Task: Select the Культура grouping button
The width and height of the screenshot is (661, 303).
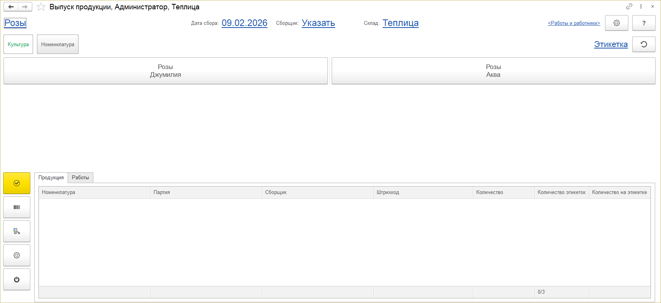Action: (18, 44)
